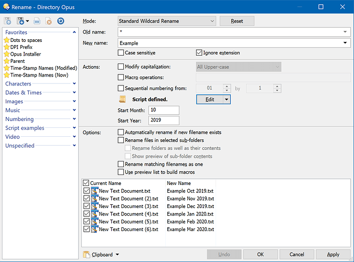Enable Macro operations checkbox
This screenshot has width=354, height=262.
[x=121, y=78]
